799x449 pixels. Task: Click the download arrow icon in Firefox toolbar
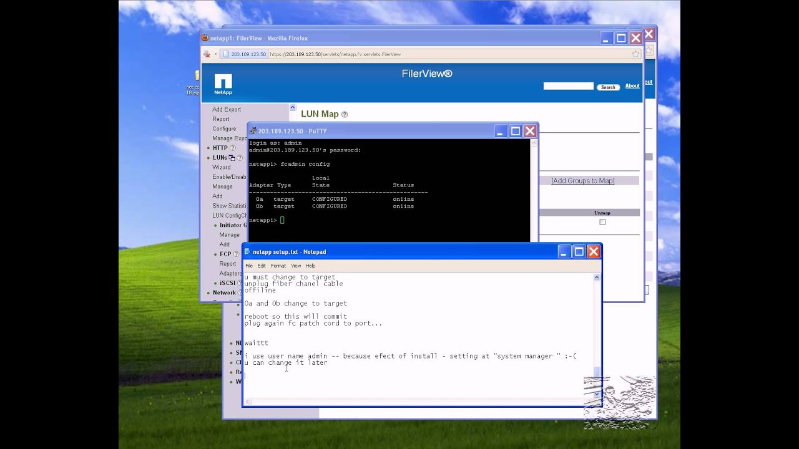(207, 54)
